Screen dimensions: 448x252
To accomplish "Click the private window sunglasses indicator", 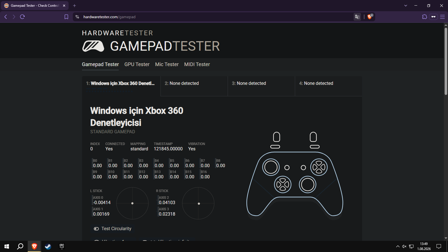I will tap(433, 17).
